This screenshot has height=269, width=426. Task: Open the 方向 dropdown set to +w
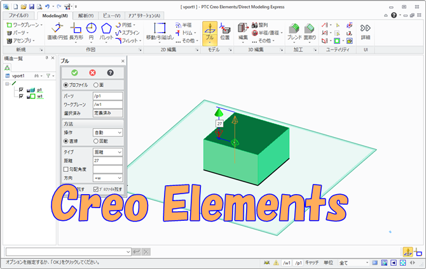(x=107, y=178)
